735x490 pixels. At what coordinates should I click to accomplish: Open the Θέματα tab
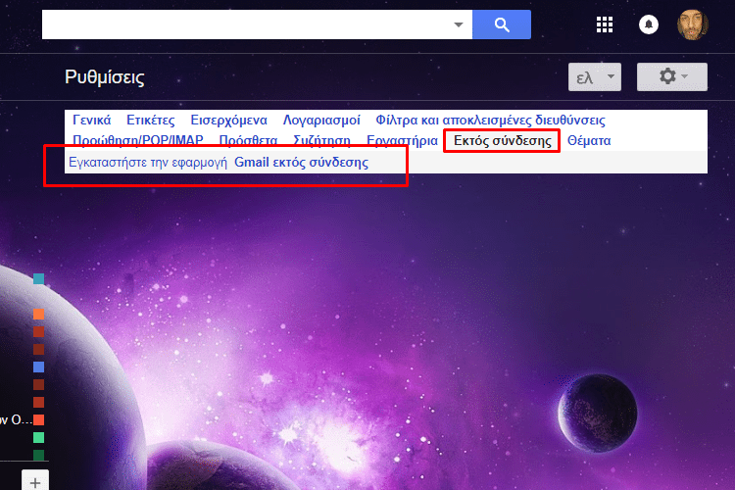589,141
